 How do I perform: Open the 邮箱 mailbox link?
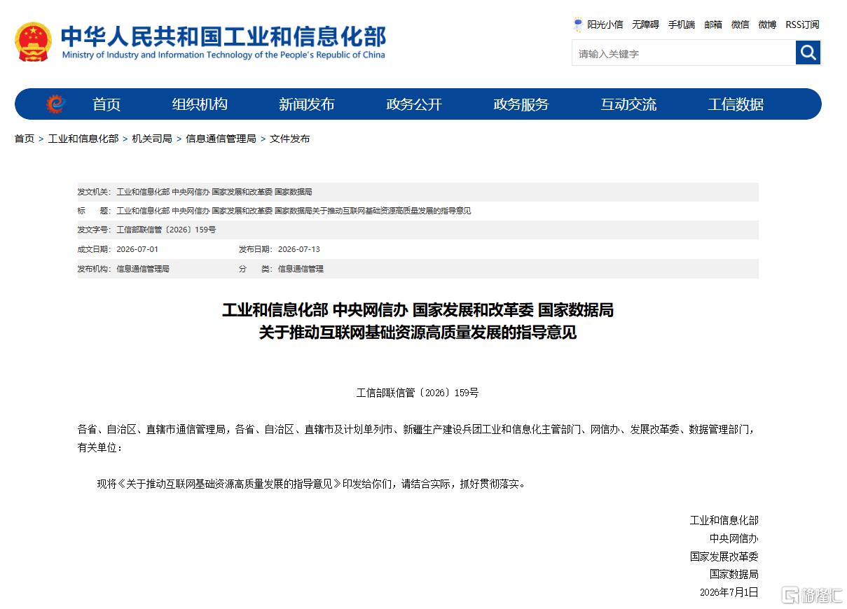713,24
